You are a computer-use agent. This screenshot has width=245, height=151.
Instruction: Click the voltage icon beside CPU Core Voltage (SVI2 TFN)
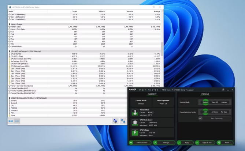pos(10,59)
